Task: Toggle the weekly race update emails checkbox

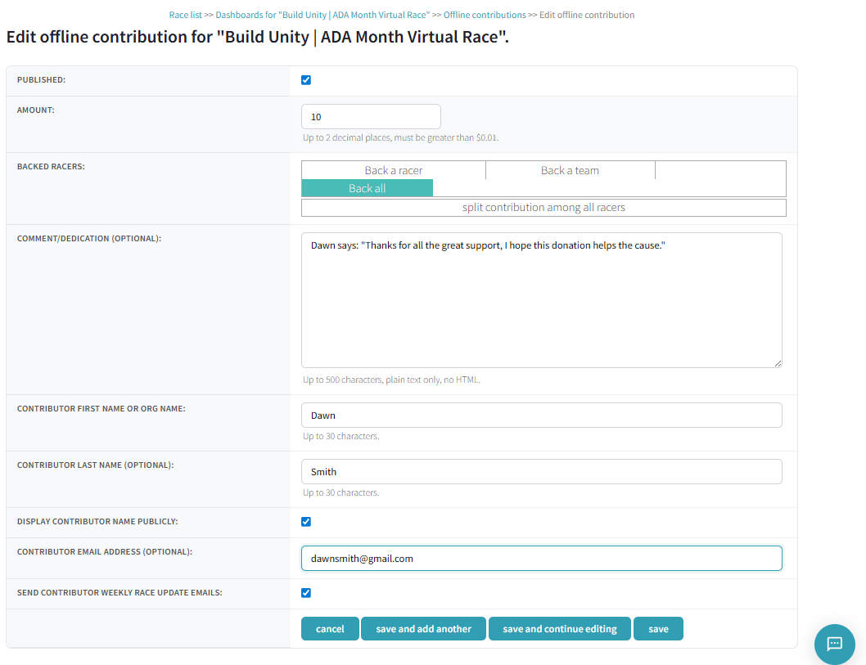Action: [306, 592]
